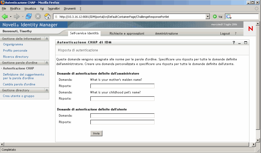Click the Novell N logo
This screenshot has height=153, width=261.
coord(250,29)
